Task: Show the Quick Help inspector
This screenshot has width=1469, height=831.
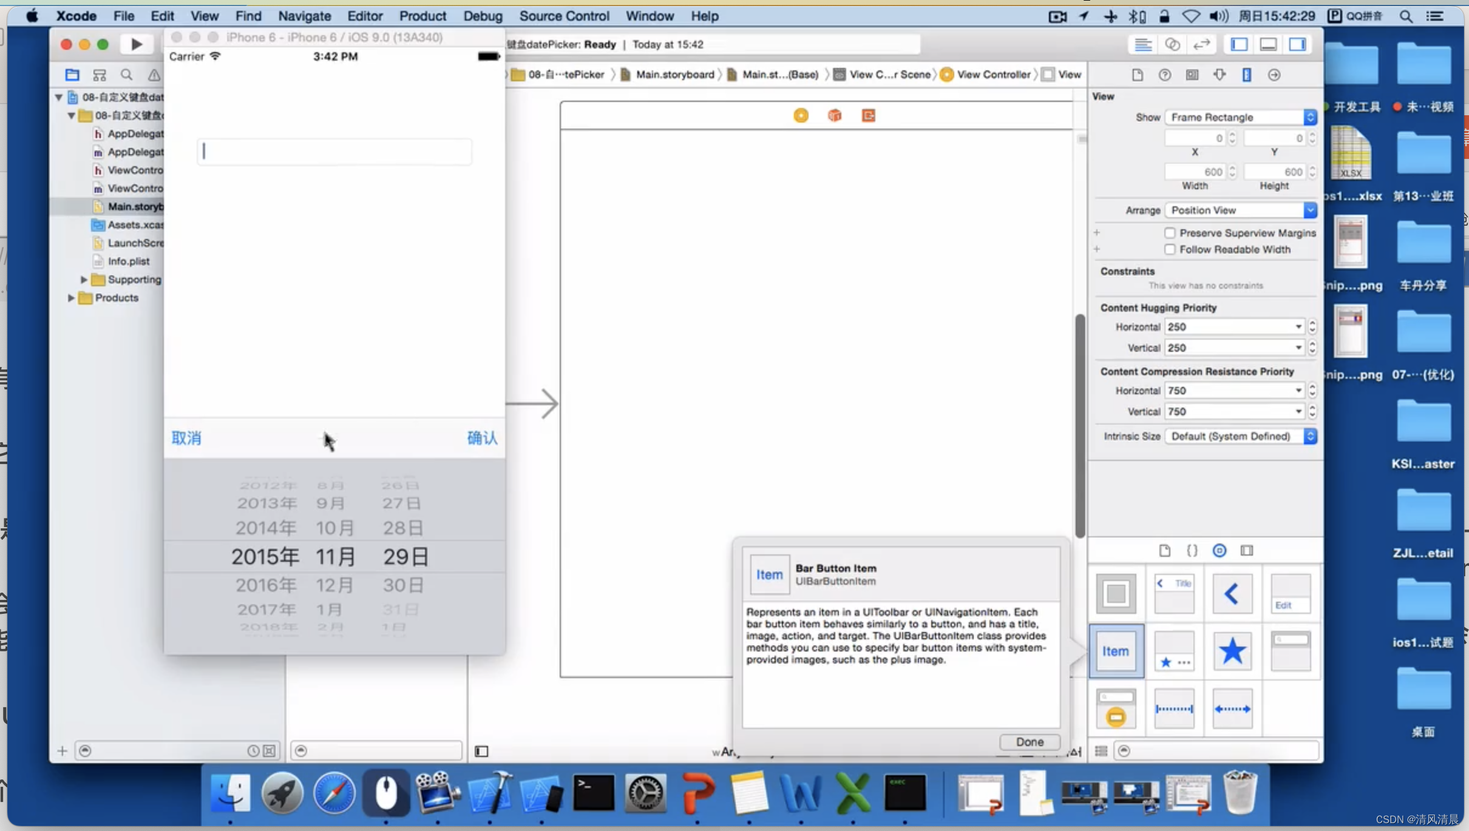Action: click(1164, 75)
